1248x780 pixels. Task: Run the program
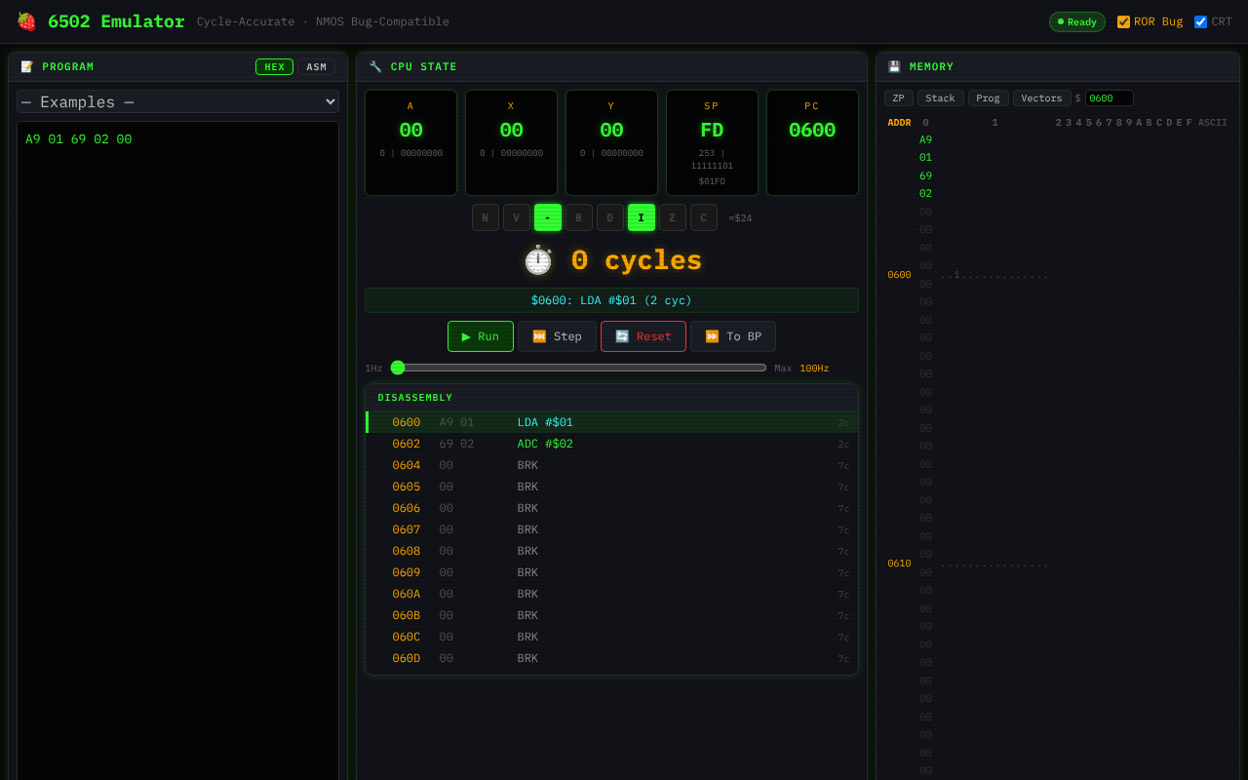481,336
